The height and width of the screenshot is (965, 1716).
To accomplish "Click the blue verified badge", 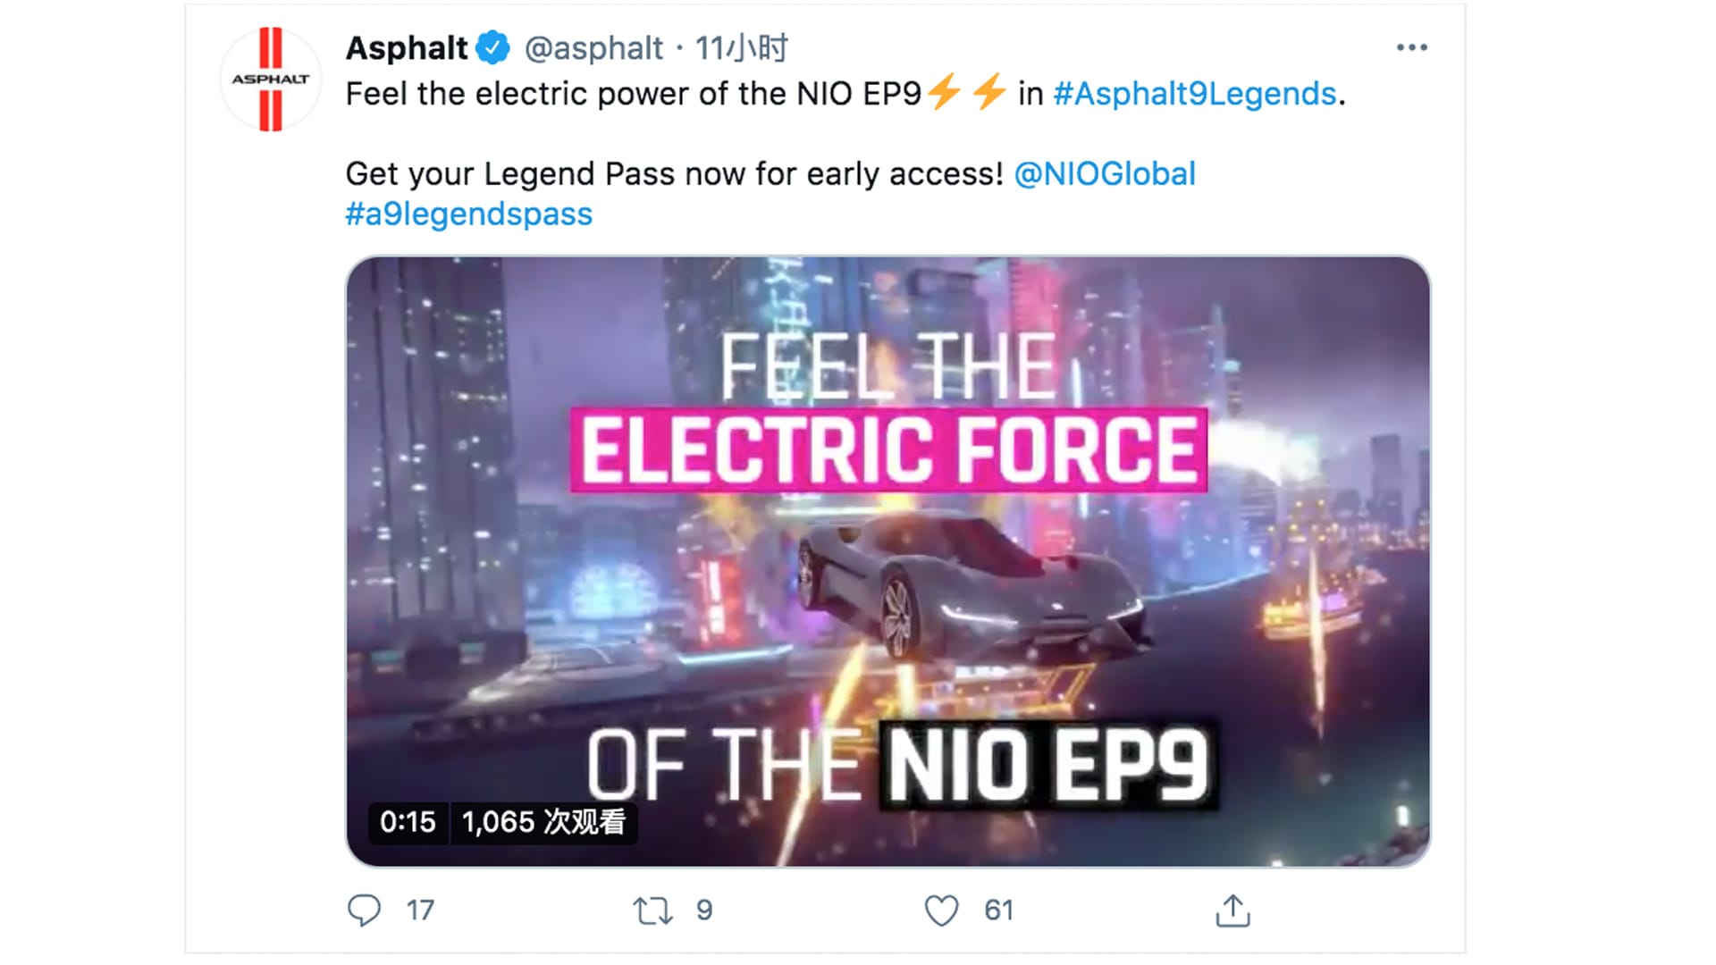I will click(x=492, y=48).
